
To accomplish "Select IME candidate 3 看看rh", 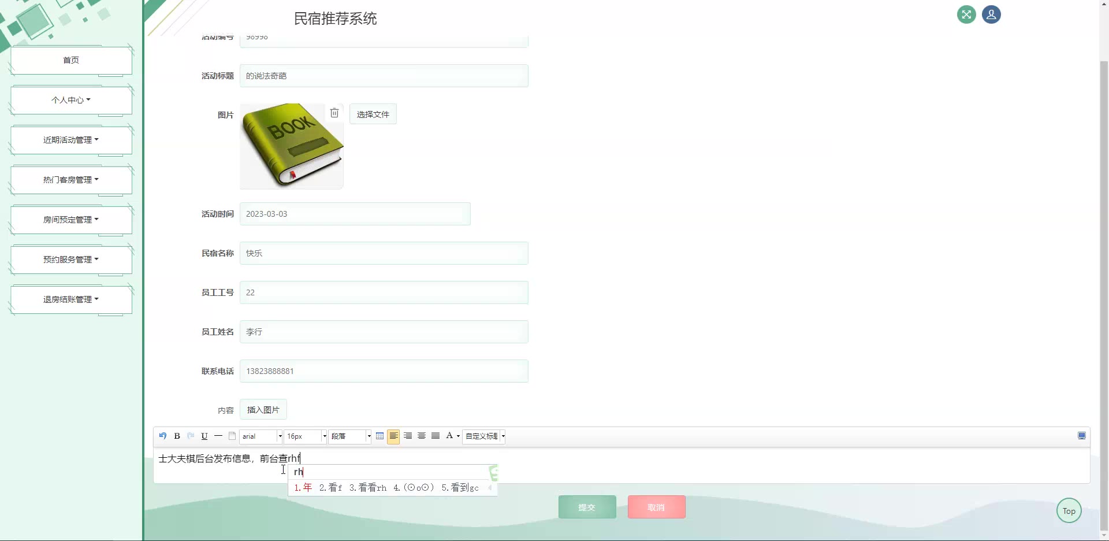I will click(368, 488).
